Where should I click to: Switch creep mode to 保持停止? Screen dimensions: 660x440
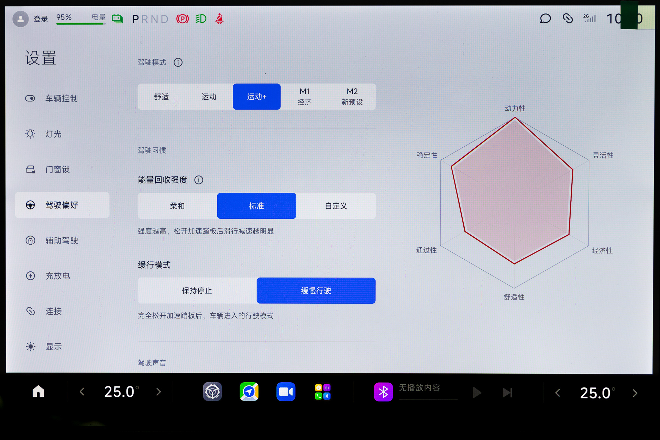pos(197,291)
